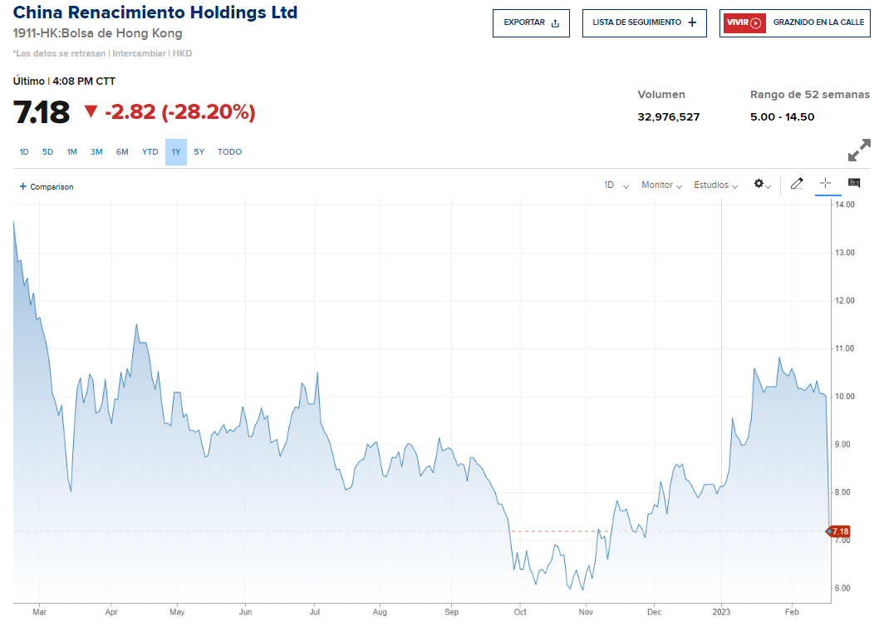Open the Monitor dropdown
Screen dimensions: 879x632
click(x=661, y=185)
